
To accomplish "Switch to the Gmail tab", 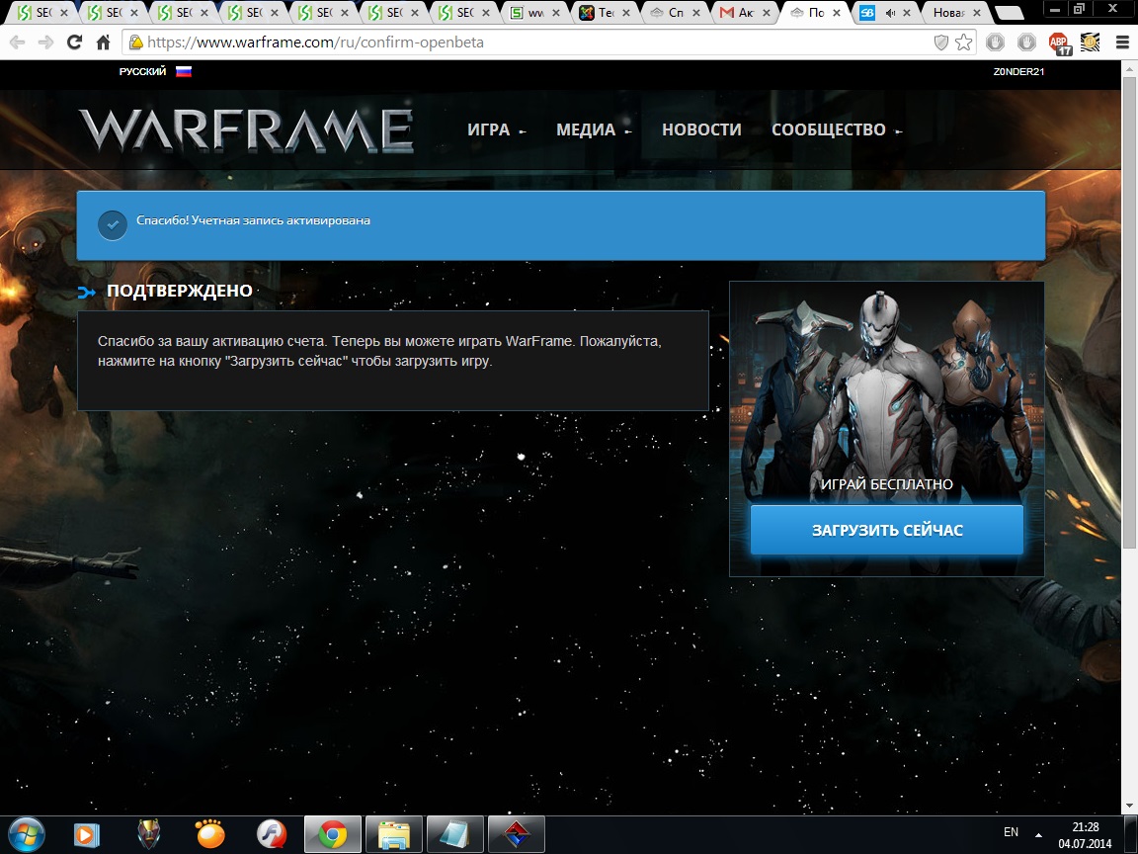I will pyautogui.click(x=745, y=12).
